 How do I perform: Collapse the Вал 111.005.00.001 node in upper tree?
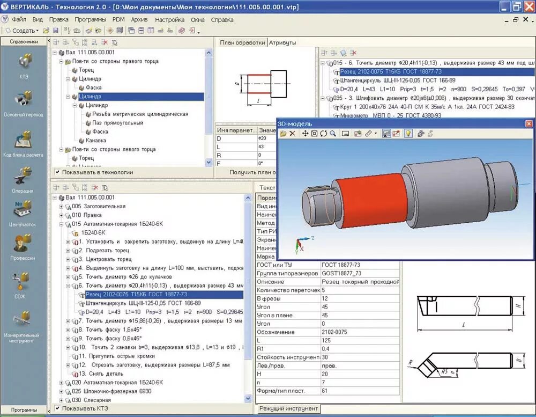pyautogui.click(x=55, y=53)
